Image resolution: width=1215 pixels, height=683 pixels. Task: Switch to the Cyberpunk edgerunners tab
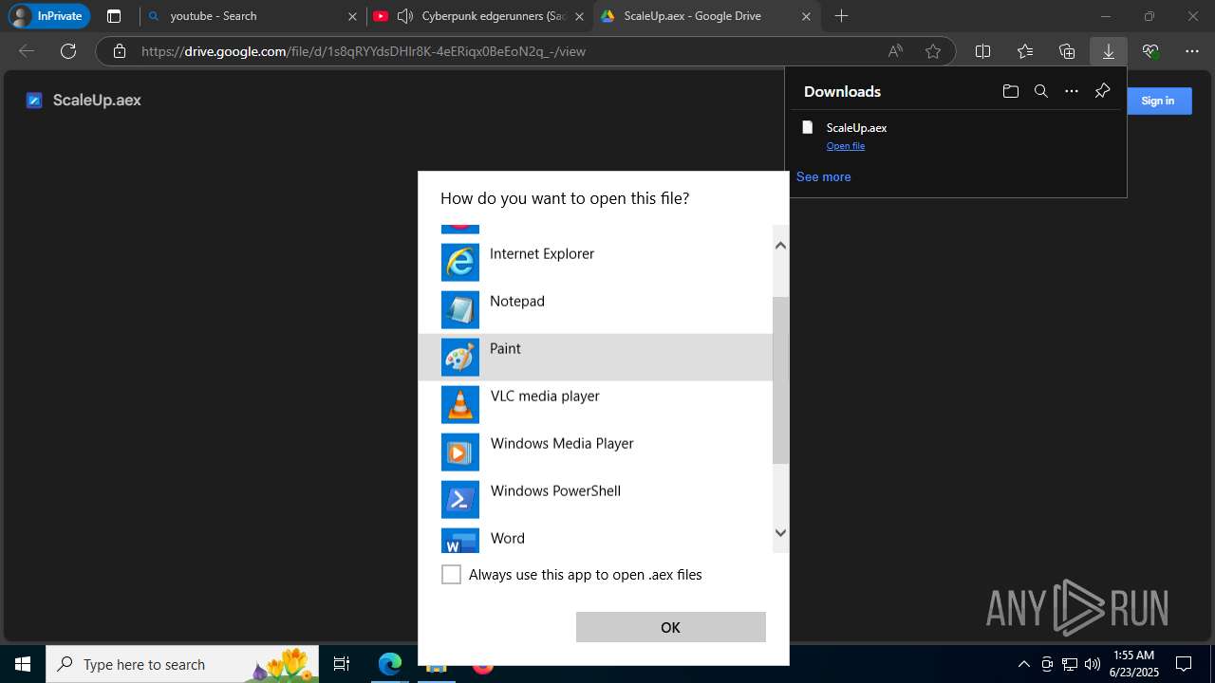click(x=479, y=16)
